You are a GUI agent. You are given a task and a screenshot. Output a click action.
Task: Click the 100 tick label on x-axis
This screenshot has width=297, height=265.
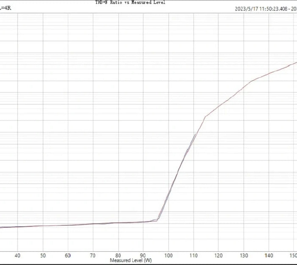(168, 256)
